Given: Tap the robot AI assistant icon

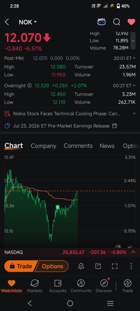Looking at the screenshot, I should pos(101,22).
